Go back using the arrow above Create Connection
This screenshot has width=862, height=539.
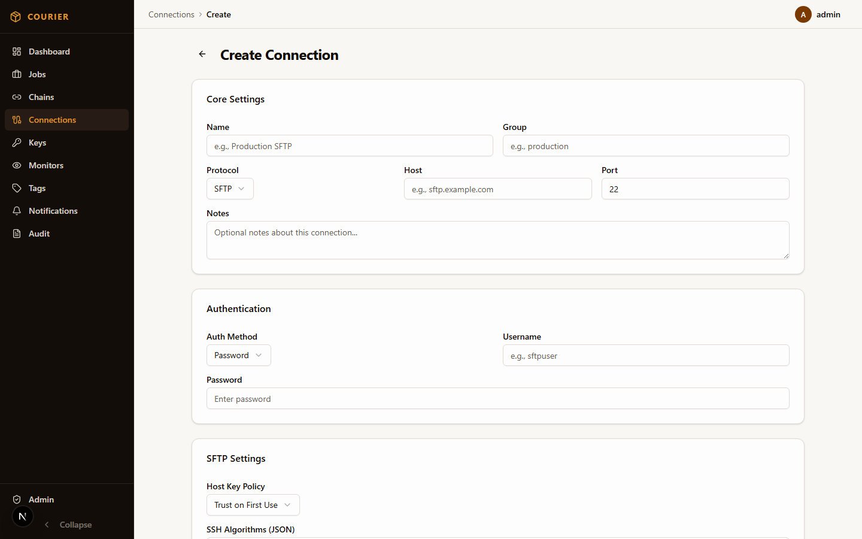pos(202,54)
